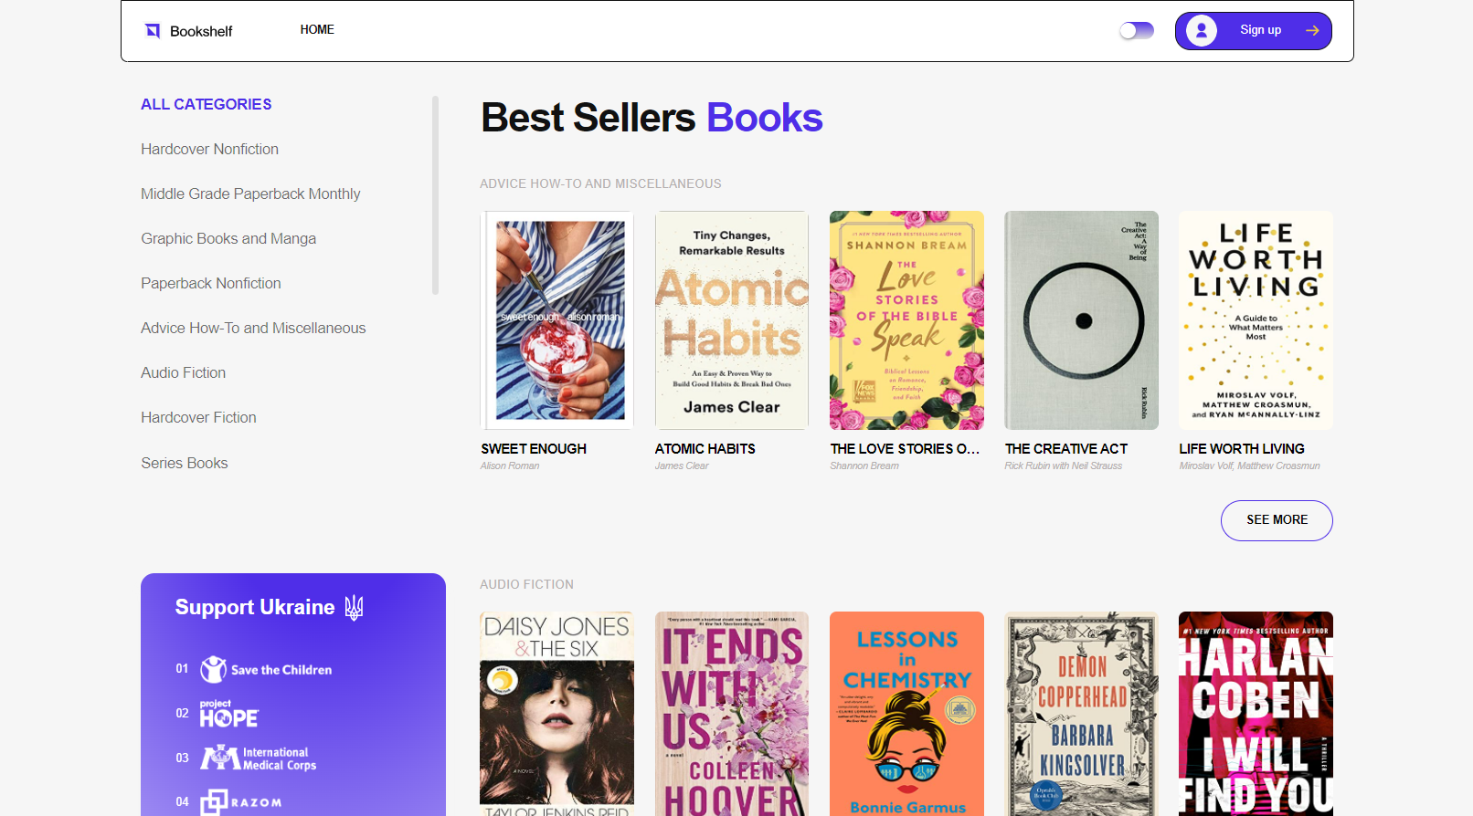This screenshot has height=816, width=1473.
Task: Click the Sign up button
Action: point(1260,30)
